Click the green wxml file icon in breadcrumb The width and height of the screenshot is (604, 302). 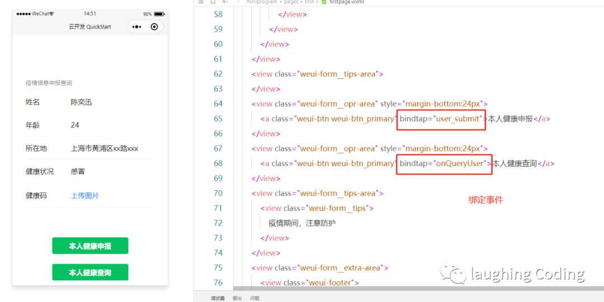tap(324, 2)
